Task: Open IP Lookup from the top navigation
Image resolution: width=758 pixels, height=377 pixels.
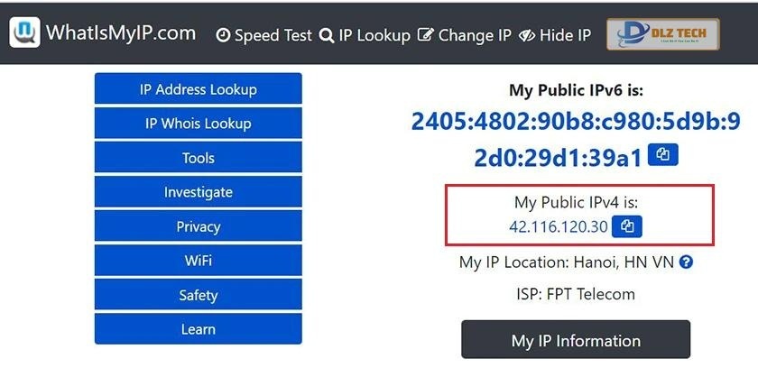Action: click(365, 35)
